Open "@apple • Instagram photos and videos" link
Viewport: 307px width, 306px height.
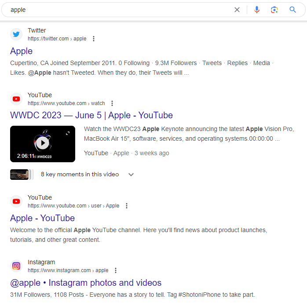point(86,283)
